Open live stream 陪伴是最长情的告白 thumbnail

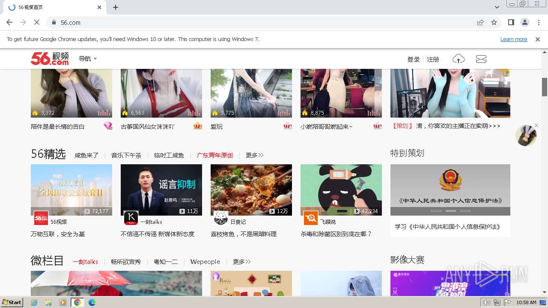(x=71, y=93)
